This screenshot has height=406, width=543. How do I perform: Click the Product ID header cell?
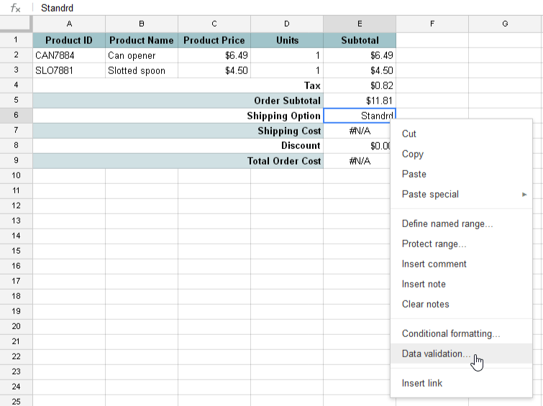click(69, 40)
